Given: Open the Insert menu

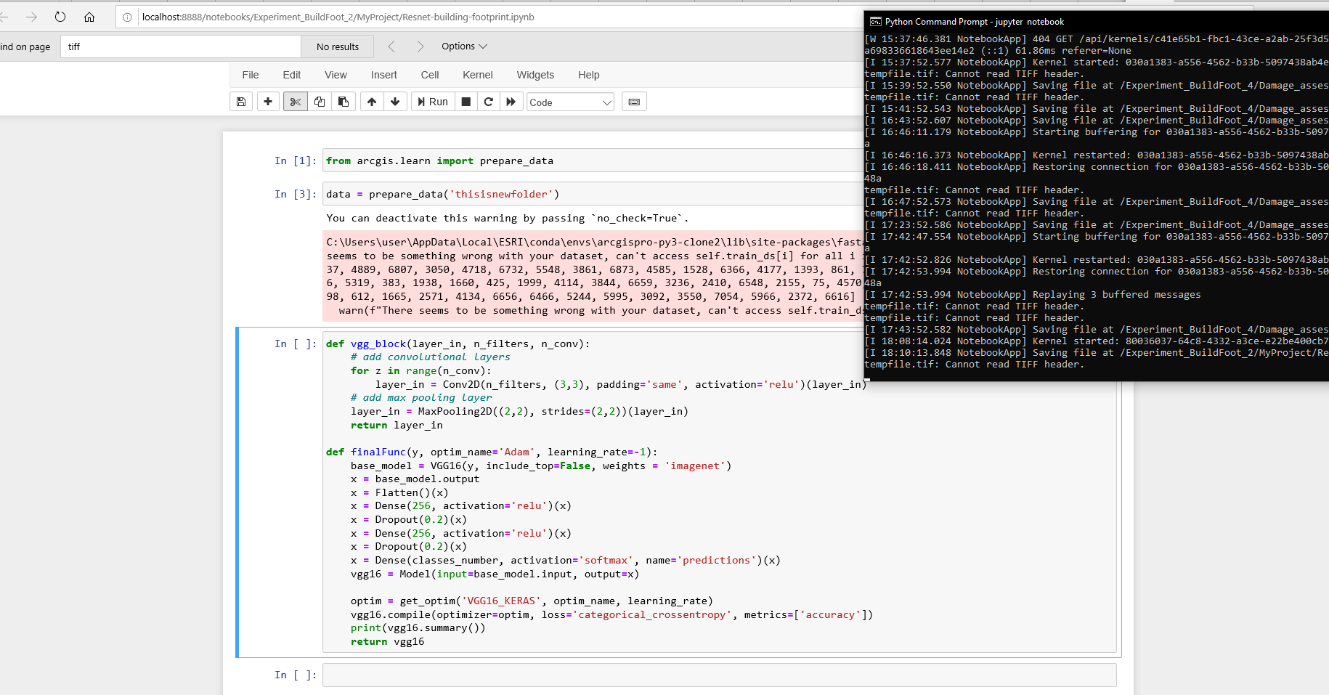Looking at the screenshot, I should 384,75.
